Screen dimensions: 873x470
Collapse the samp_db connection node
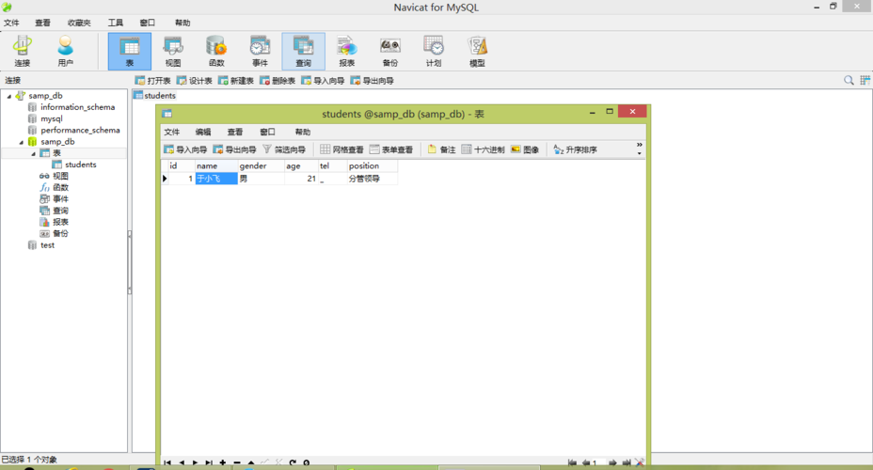(x=8, y=96)
